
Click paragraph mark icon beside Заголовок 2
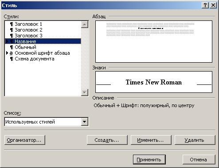pyautogui.click(x=12, y=30)
